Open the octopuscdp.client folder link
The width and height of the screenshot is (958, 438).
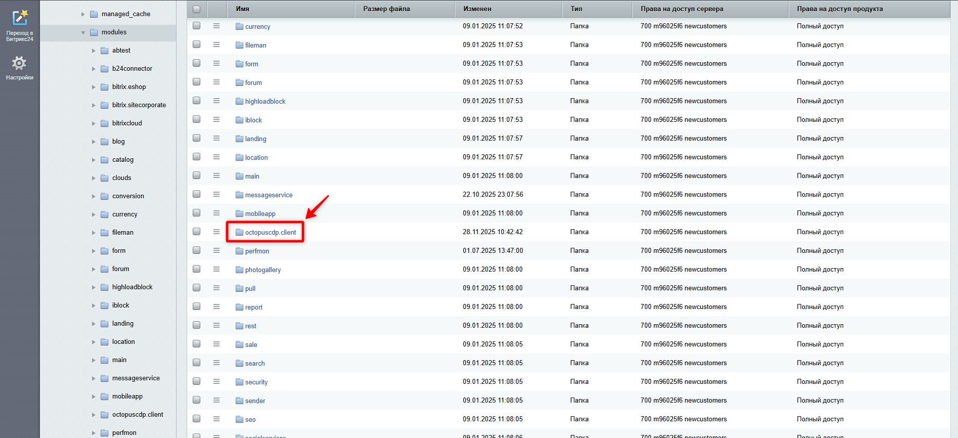point(271,232)
